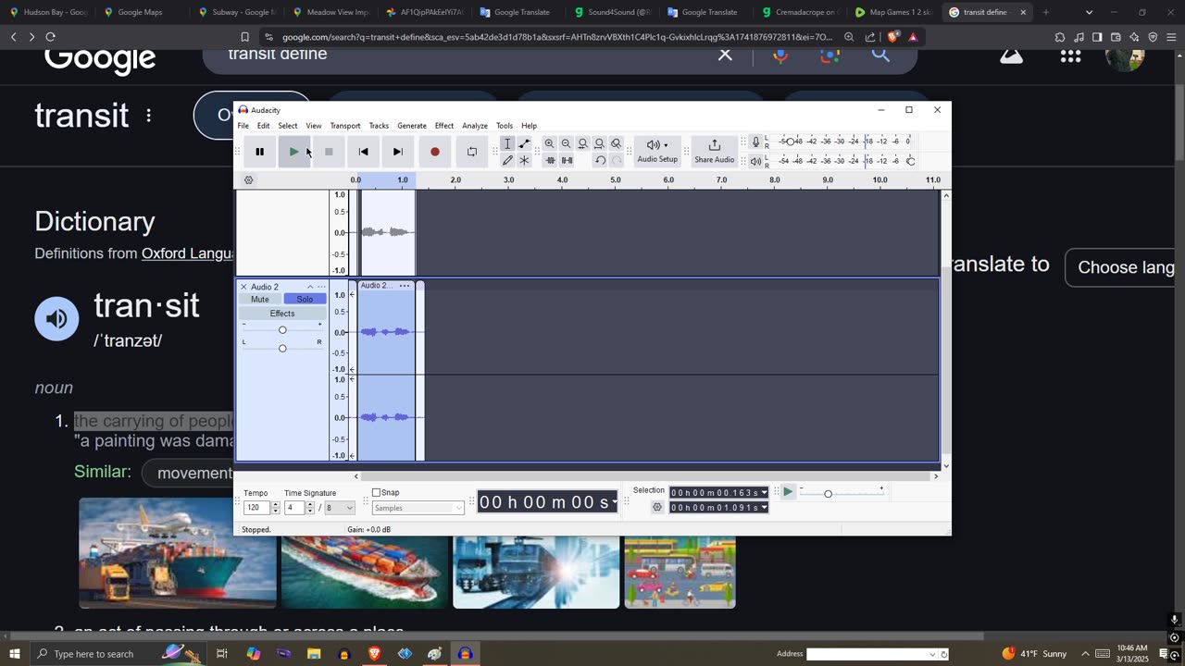Click the green Play button
Viewport: 1185px width, 666px height.
click(x=293, y=152)
